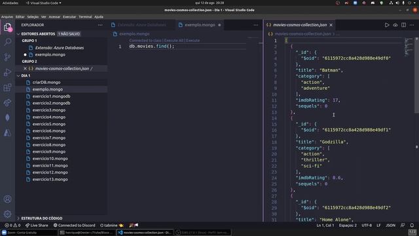Close the movies-cosmos-collection.json tab

point(331,25)
